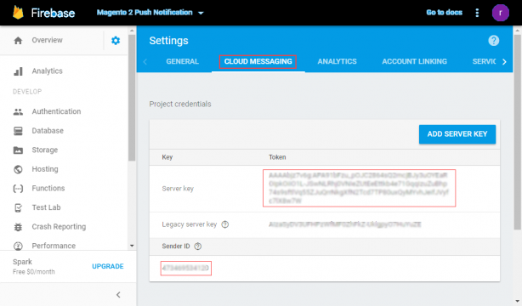Click the blurred Server key token value
This screenshot has height=306, width=522.
point(359,188)
